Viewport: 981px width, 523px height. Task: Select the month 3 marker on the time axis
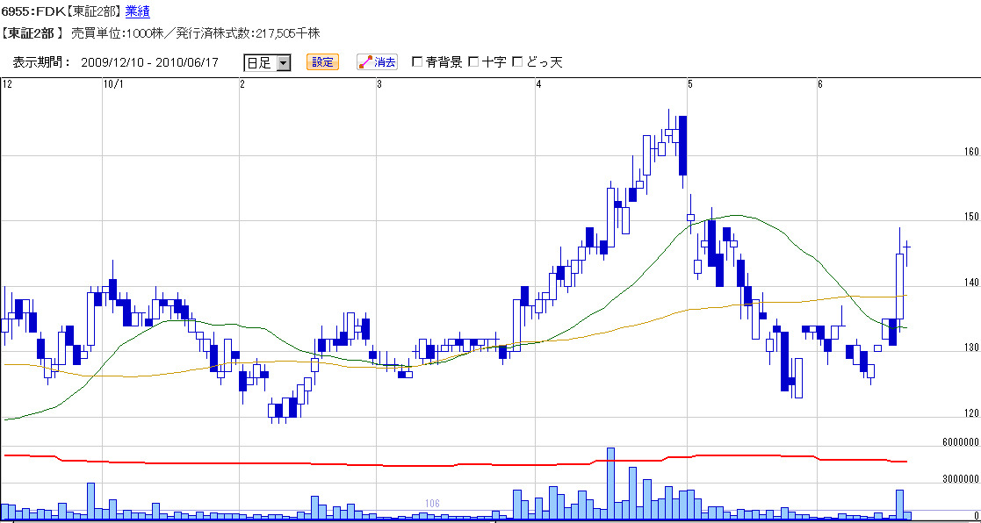click(x=379, y=84)
